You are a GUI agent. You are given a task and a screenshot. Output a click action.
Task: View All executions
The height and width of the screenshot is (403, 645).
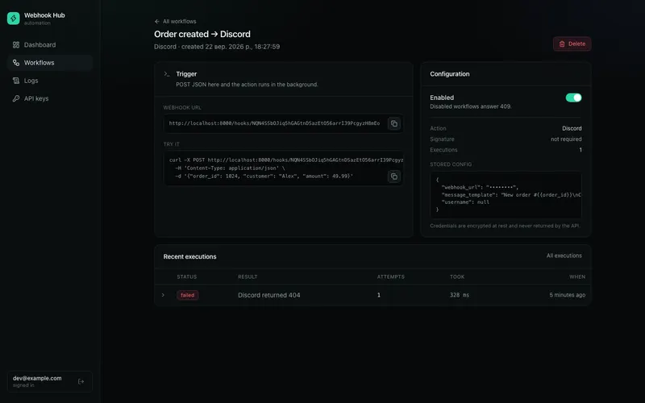click(x=564, y=256)
